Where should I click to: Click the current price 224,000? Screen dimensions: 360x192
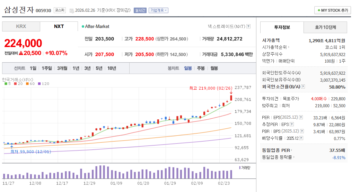(23, 43)
